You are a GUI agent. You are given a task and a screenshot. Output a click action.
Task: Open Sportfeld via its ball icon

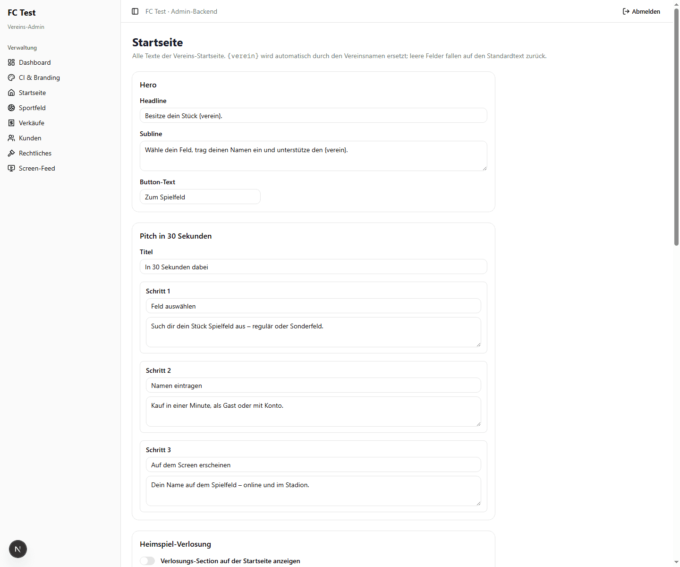click(11, 108)
